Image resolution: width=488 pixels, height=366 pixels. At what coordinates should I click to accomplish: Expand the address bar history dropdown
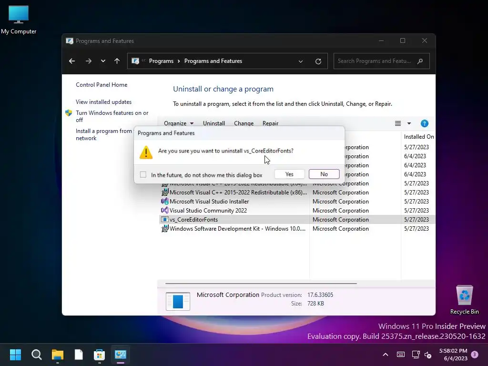301,61
